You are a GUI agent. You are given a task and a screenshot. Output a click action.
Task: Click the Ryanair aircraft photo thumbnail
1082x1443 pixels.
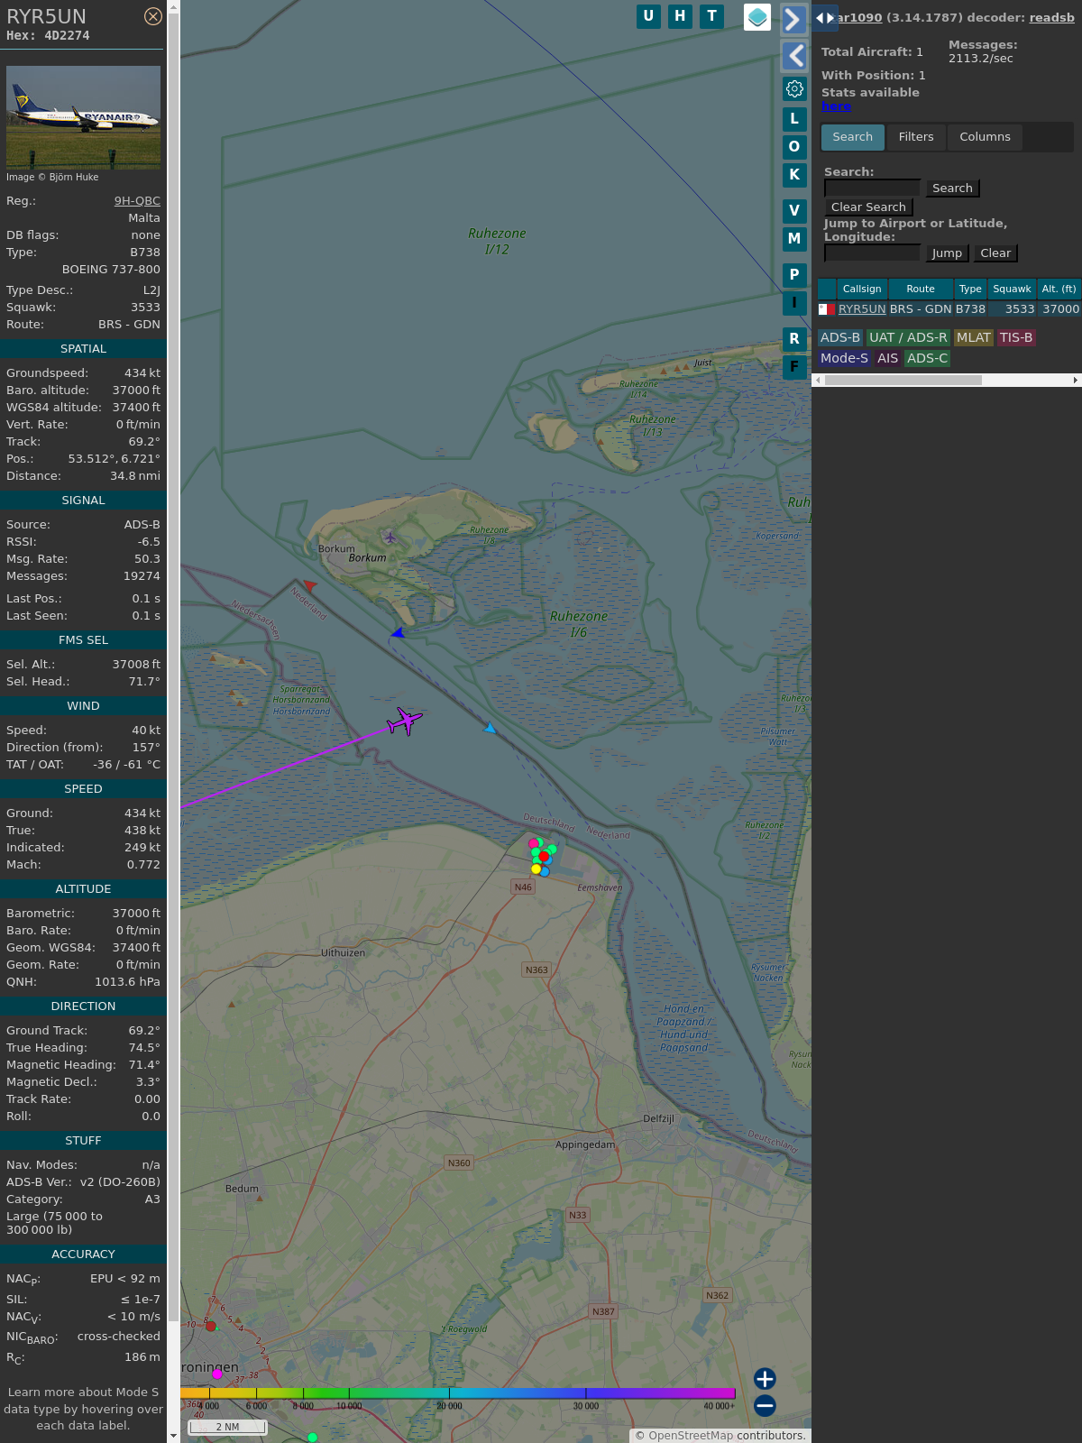click(83, 117)
